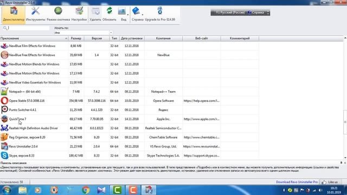Expand the Справка toolbar dropdown arrow

click(x=143, y=15)
